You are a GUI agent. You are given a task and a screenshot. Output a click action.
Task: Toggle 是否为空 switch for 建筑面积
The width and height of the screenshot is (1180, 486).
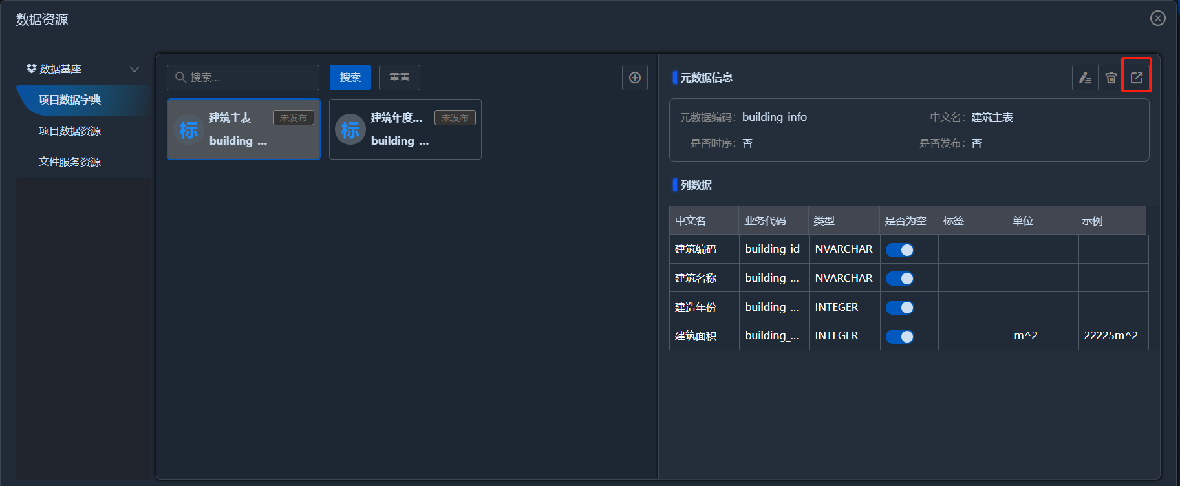pyautogui.click(x=899, y=336)
